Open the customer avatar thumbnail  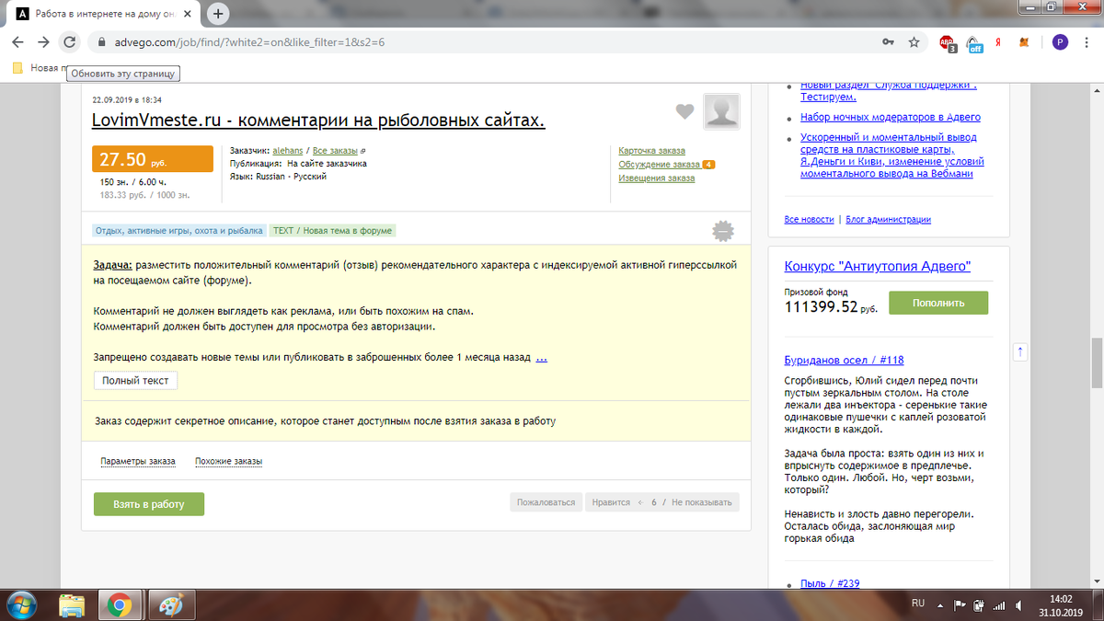[x=721, y=111]
